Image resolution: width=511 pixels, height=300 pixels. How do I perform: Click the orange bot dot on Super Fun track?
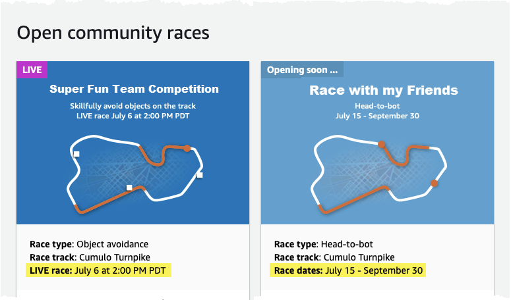click(x=187, y=149)
